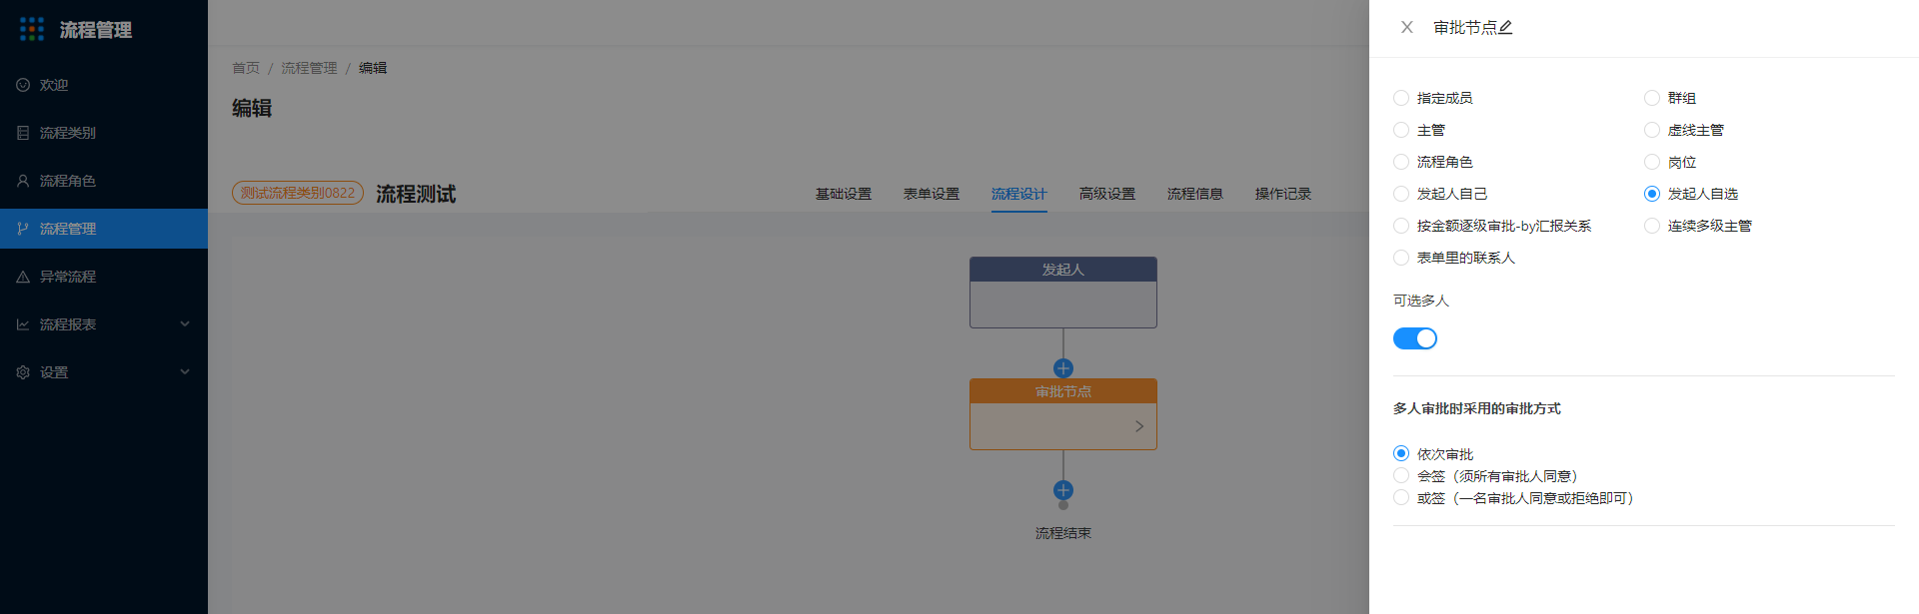Click the 欢迎 smiley icon
The width and height of the screenshot is (1919, 614).
tap(23, 85)
